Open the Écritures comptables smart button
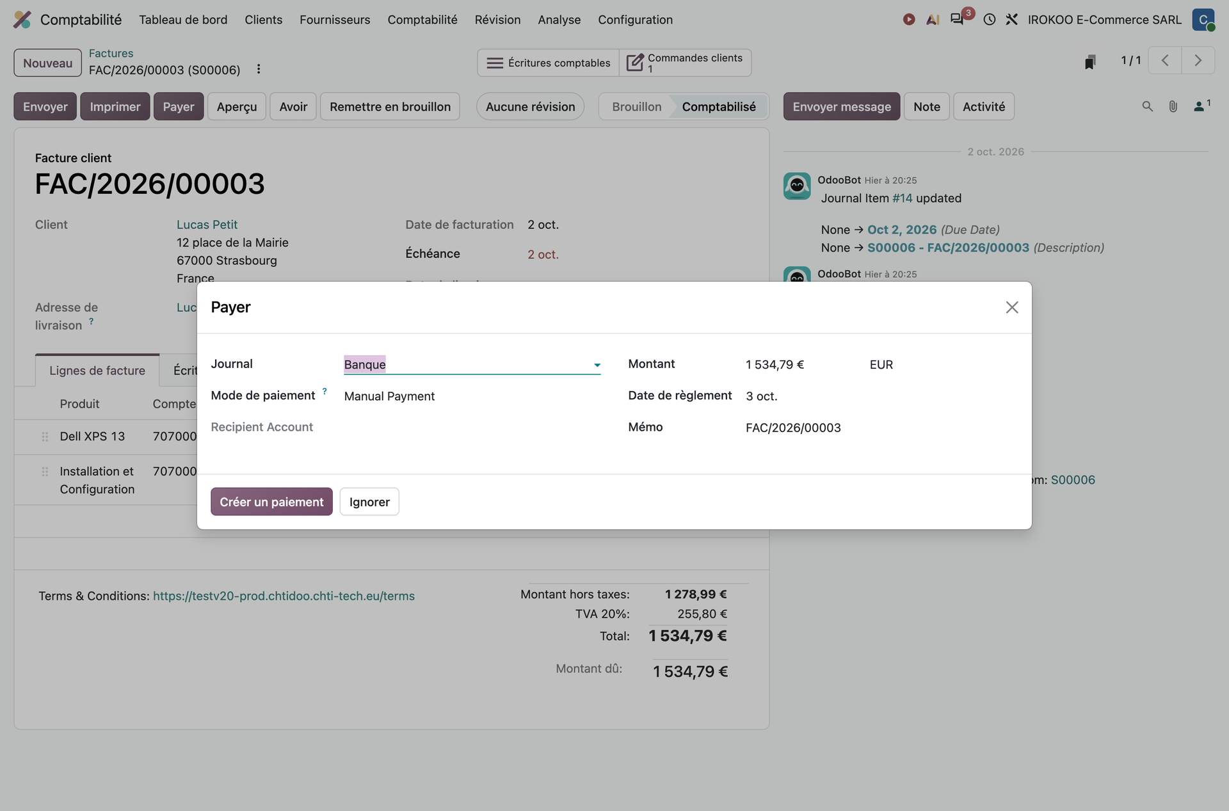 pos(549,63)
